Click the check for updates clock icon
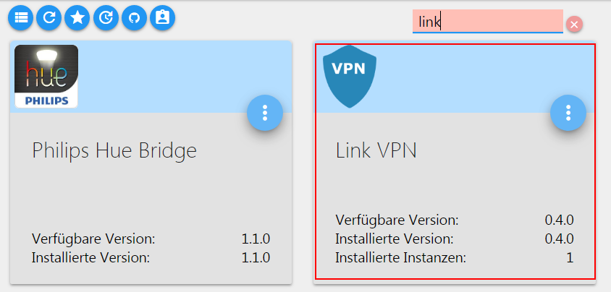611x292 pixels. click(106, 18)
